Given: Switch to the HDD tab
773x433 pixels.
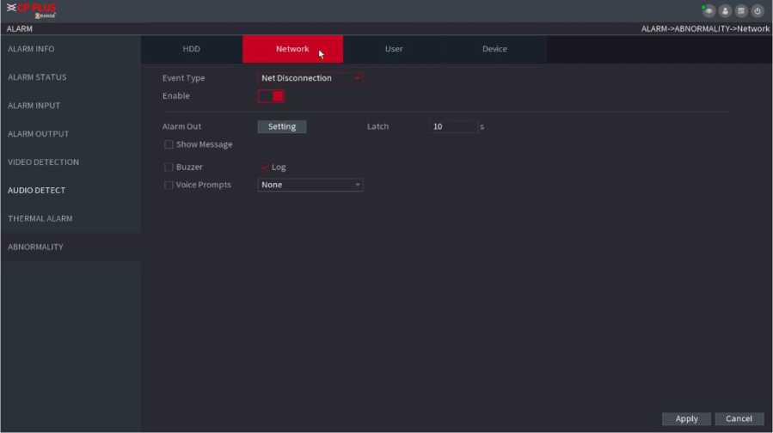Looking at the screenshot, I should click(191, 49).
